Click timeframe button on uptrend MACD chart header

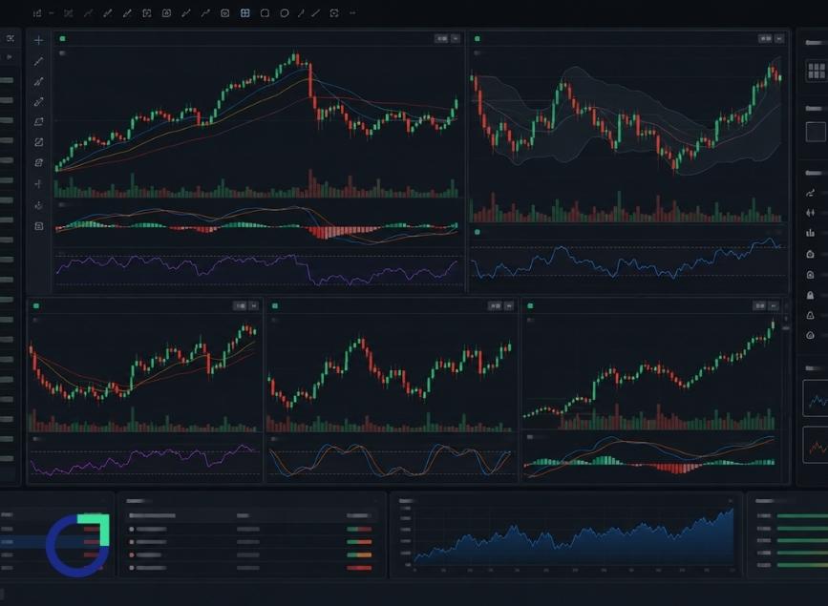coord(760,305)
